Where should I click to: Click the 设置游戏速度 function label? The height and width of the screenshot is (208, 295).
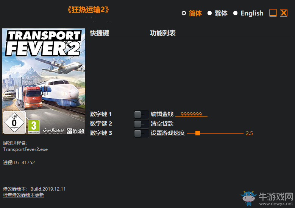(168, 133)
